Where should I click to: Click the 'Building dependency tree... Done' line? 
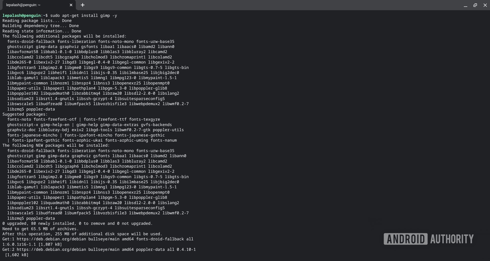tap(41, 26)
